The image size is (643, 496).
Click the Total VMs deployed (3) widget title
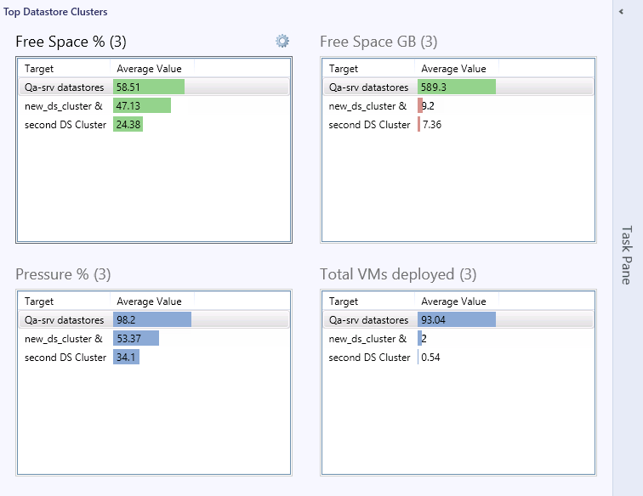[398, 274]
